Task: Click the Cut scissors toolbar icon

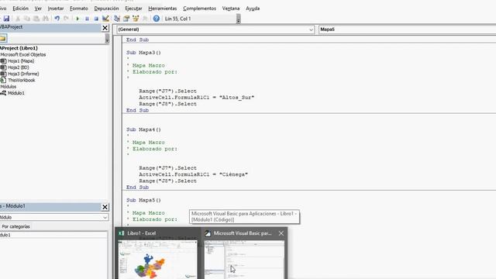Action: [x=18, y=19]
